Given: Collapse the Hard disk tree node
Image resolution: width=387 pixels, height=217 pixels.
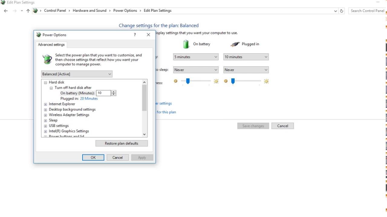Looking at the screenshot, I should (x=45, y=82).
